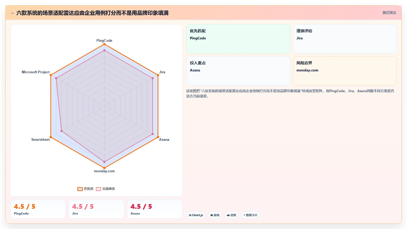Viewport: 407px width, 229px height.
Task: Click the orange Asana vertex point
Action: coord(158,137)
